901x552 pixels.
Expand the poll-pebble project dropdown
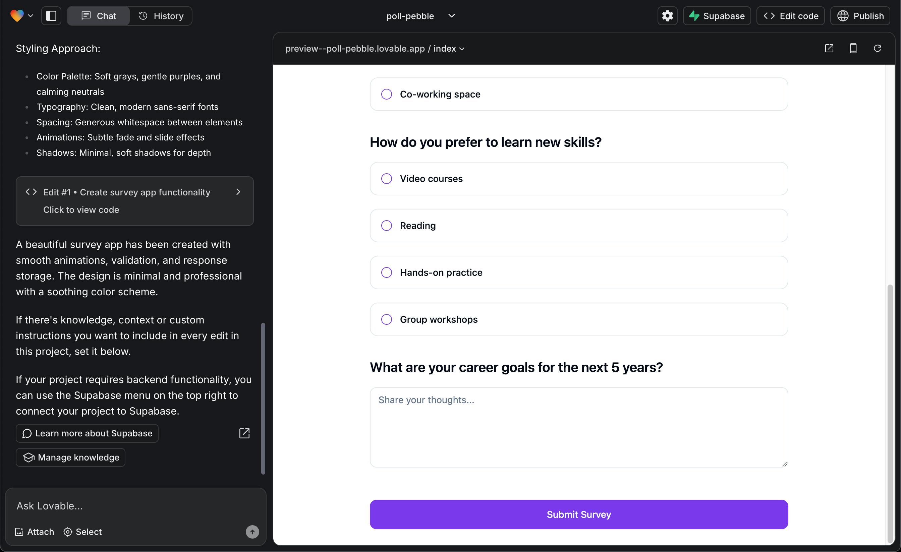(452, 16)
